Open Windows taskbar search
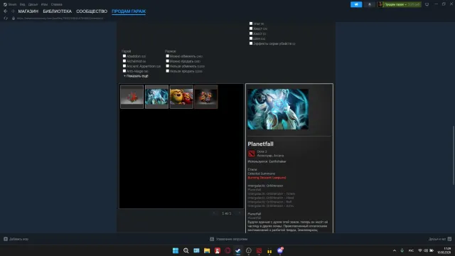The width and height of the screenshot is (455, 256). 186,250
